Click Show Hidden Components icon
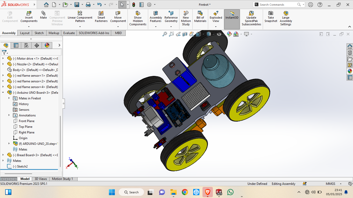The height and width of the screenshot is (198, 353). point(138,13)
